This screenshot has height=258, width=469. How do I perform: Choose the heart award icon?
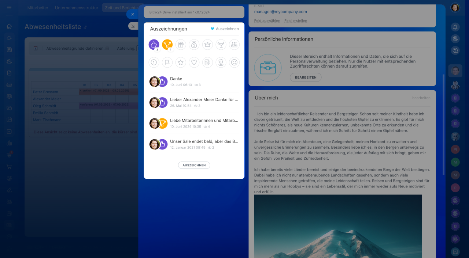[x=194, y=62]
